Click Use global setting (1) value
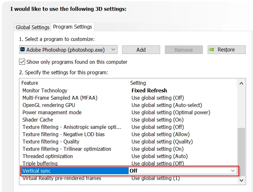Viewport: 253px width, 192px height. (156, 178)
